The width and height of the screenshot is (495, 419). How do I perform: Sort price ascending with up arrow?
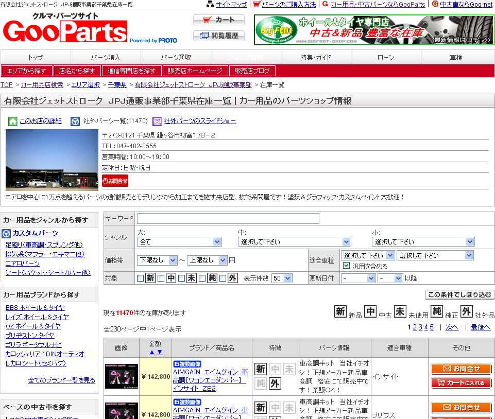pyautogui.click(x=152, y=352)
